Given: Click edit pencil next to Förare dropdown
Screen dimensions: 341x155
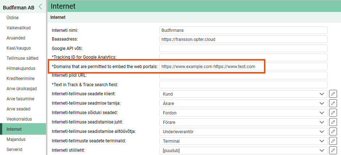Looking at the screenshot, I should [x=333, y=122].
